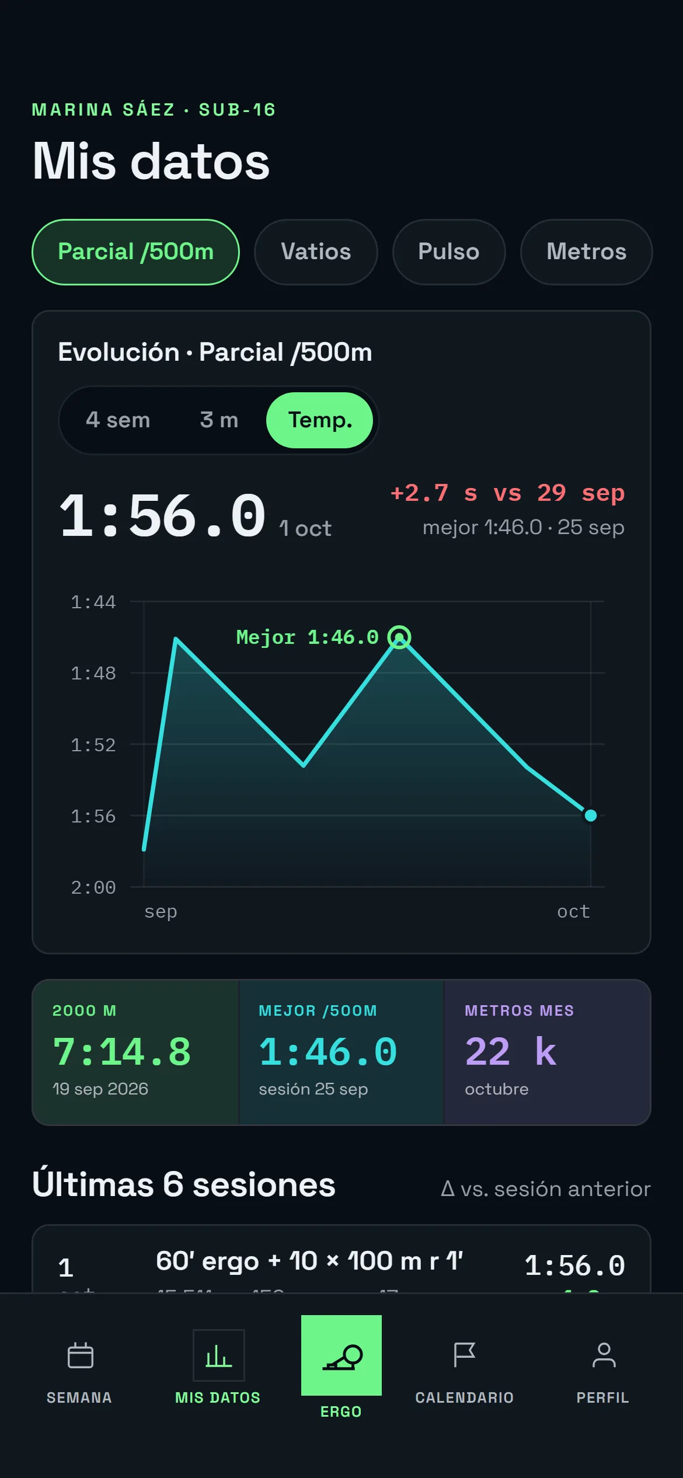Switch metric to Vatios
Viewport: 683px width, 1478px height.
click(x=316, y=252)
